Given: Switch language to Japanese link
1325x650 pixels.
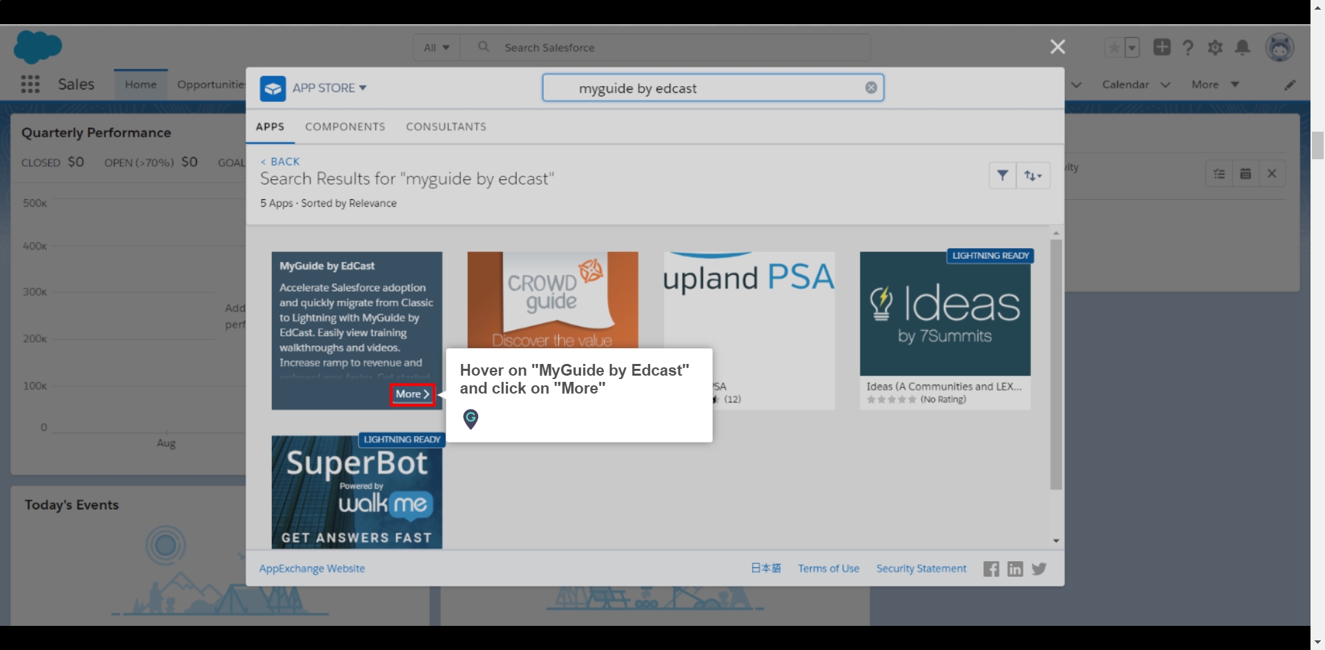Looking at the screenshot, I should (x=766, y=569).
